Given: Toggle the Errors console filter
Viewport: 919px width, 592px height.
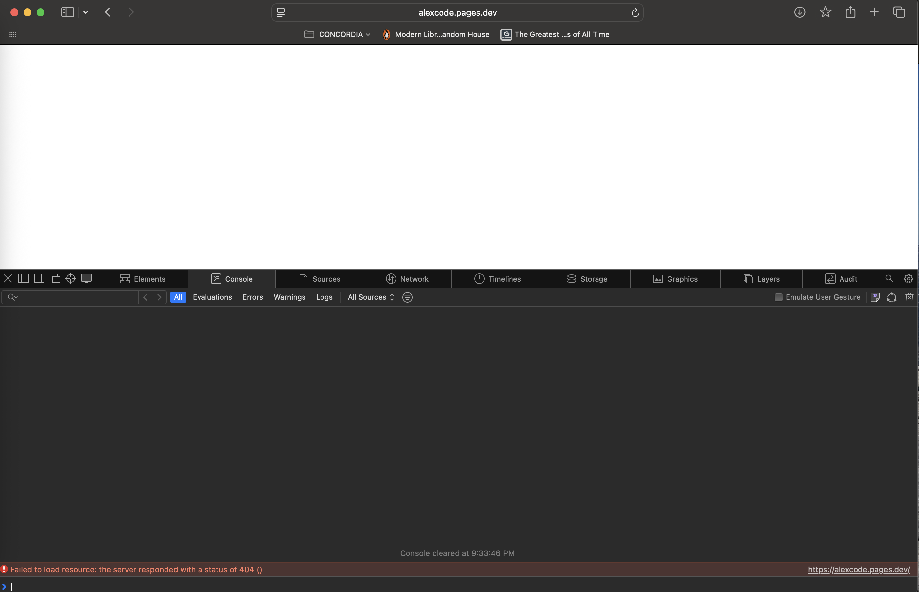Looking at the screenshot, I should click(x=252, y=297).
